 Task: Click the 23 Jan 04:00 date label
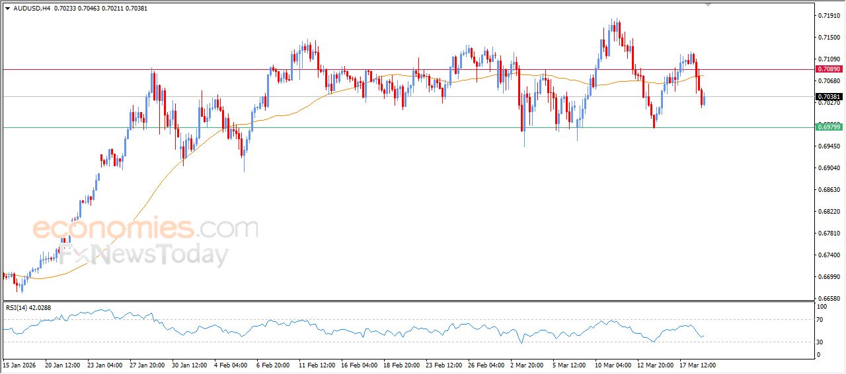pyautogui.click(x=104, y=364)
